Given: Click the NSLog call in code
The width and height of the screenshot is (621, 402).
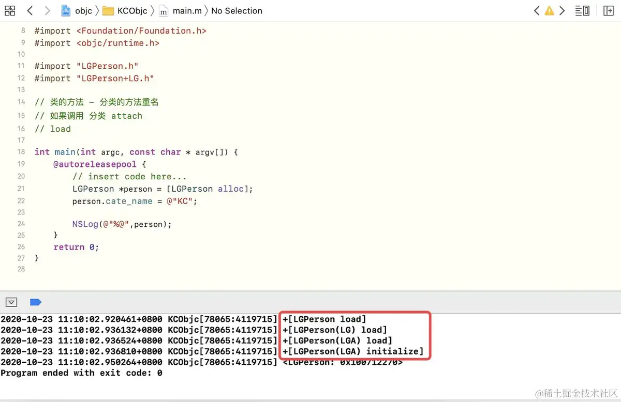Looking at the screenshot, I should click(x=122, y=224).
